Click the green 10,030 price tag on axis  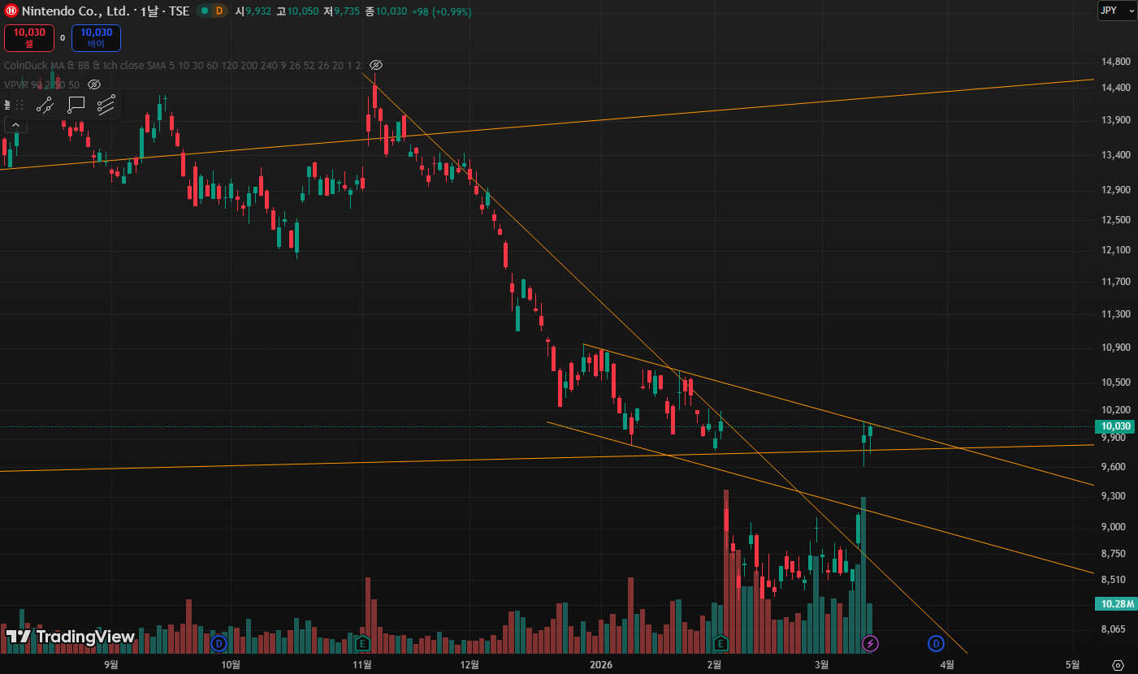click(1115, 426)
